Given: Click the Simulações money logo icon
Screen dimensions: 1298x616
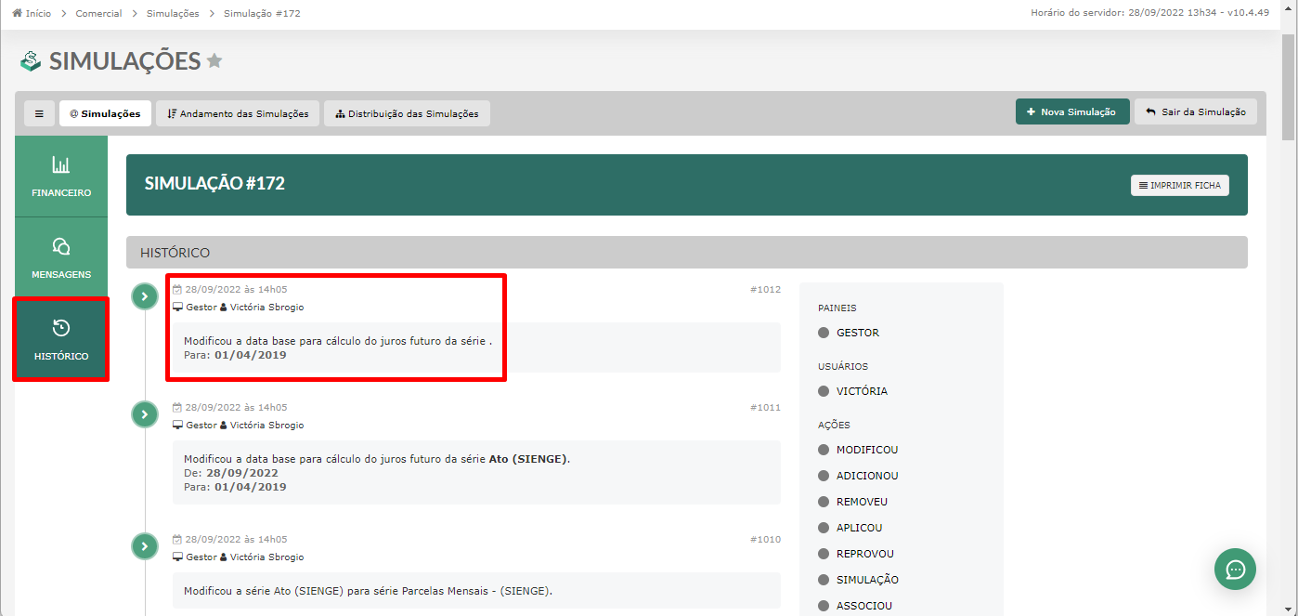Looking at the screenshot, I should pyautogui.click(x=31, y=61).
